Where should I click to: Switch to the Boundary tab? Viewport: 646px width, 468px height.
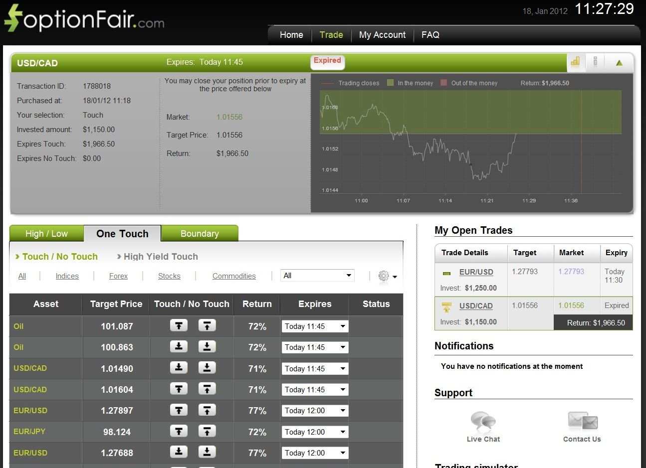[200, 233]
